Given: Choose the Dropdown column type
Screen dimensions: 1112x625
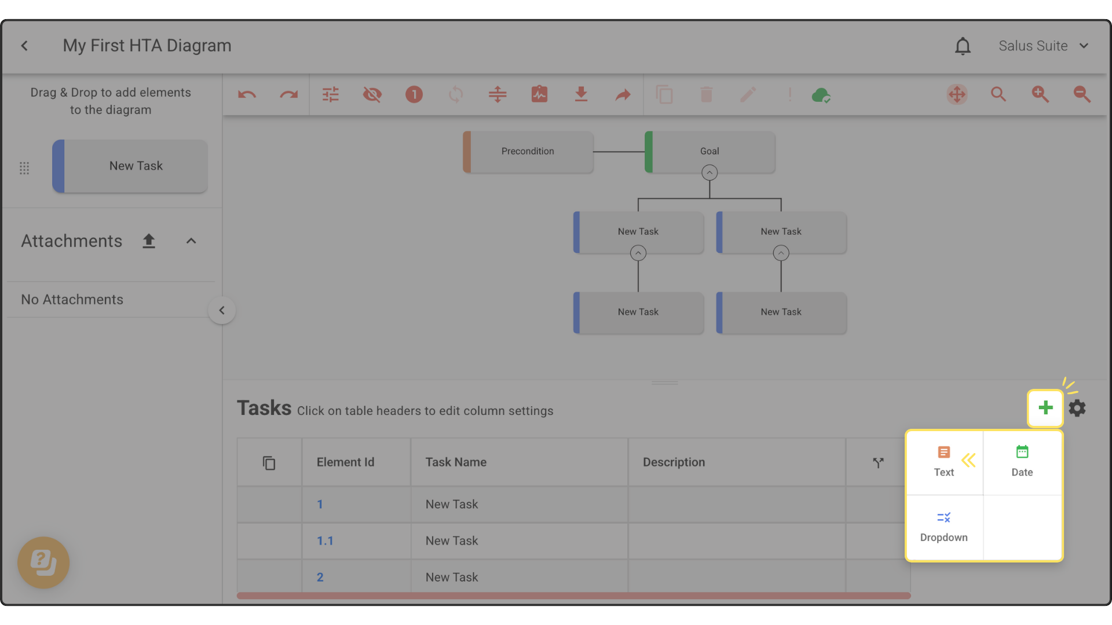Looking at the screenshot, I should point(943,527).
